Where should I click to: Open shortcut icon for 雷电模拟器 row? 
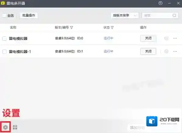[166, 38]
